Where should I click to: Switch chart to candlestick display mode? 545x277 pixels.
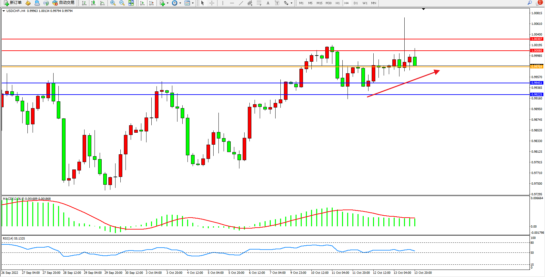93,3
